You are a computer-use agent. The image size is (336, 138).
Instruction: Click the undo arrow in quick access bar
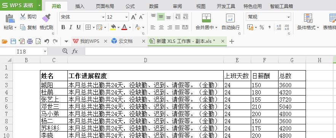[x=47, y=41]
